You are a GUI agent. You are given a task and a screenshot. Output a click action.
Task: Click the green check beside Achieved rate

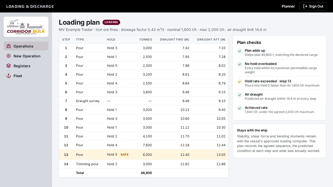[240, 108]
